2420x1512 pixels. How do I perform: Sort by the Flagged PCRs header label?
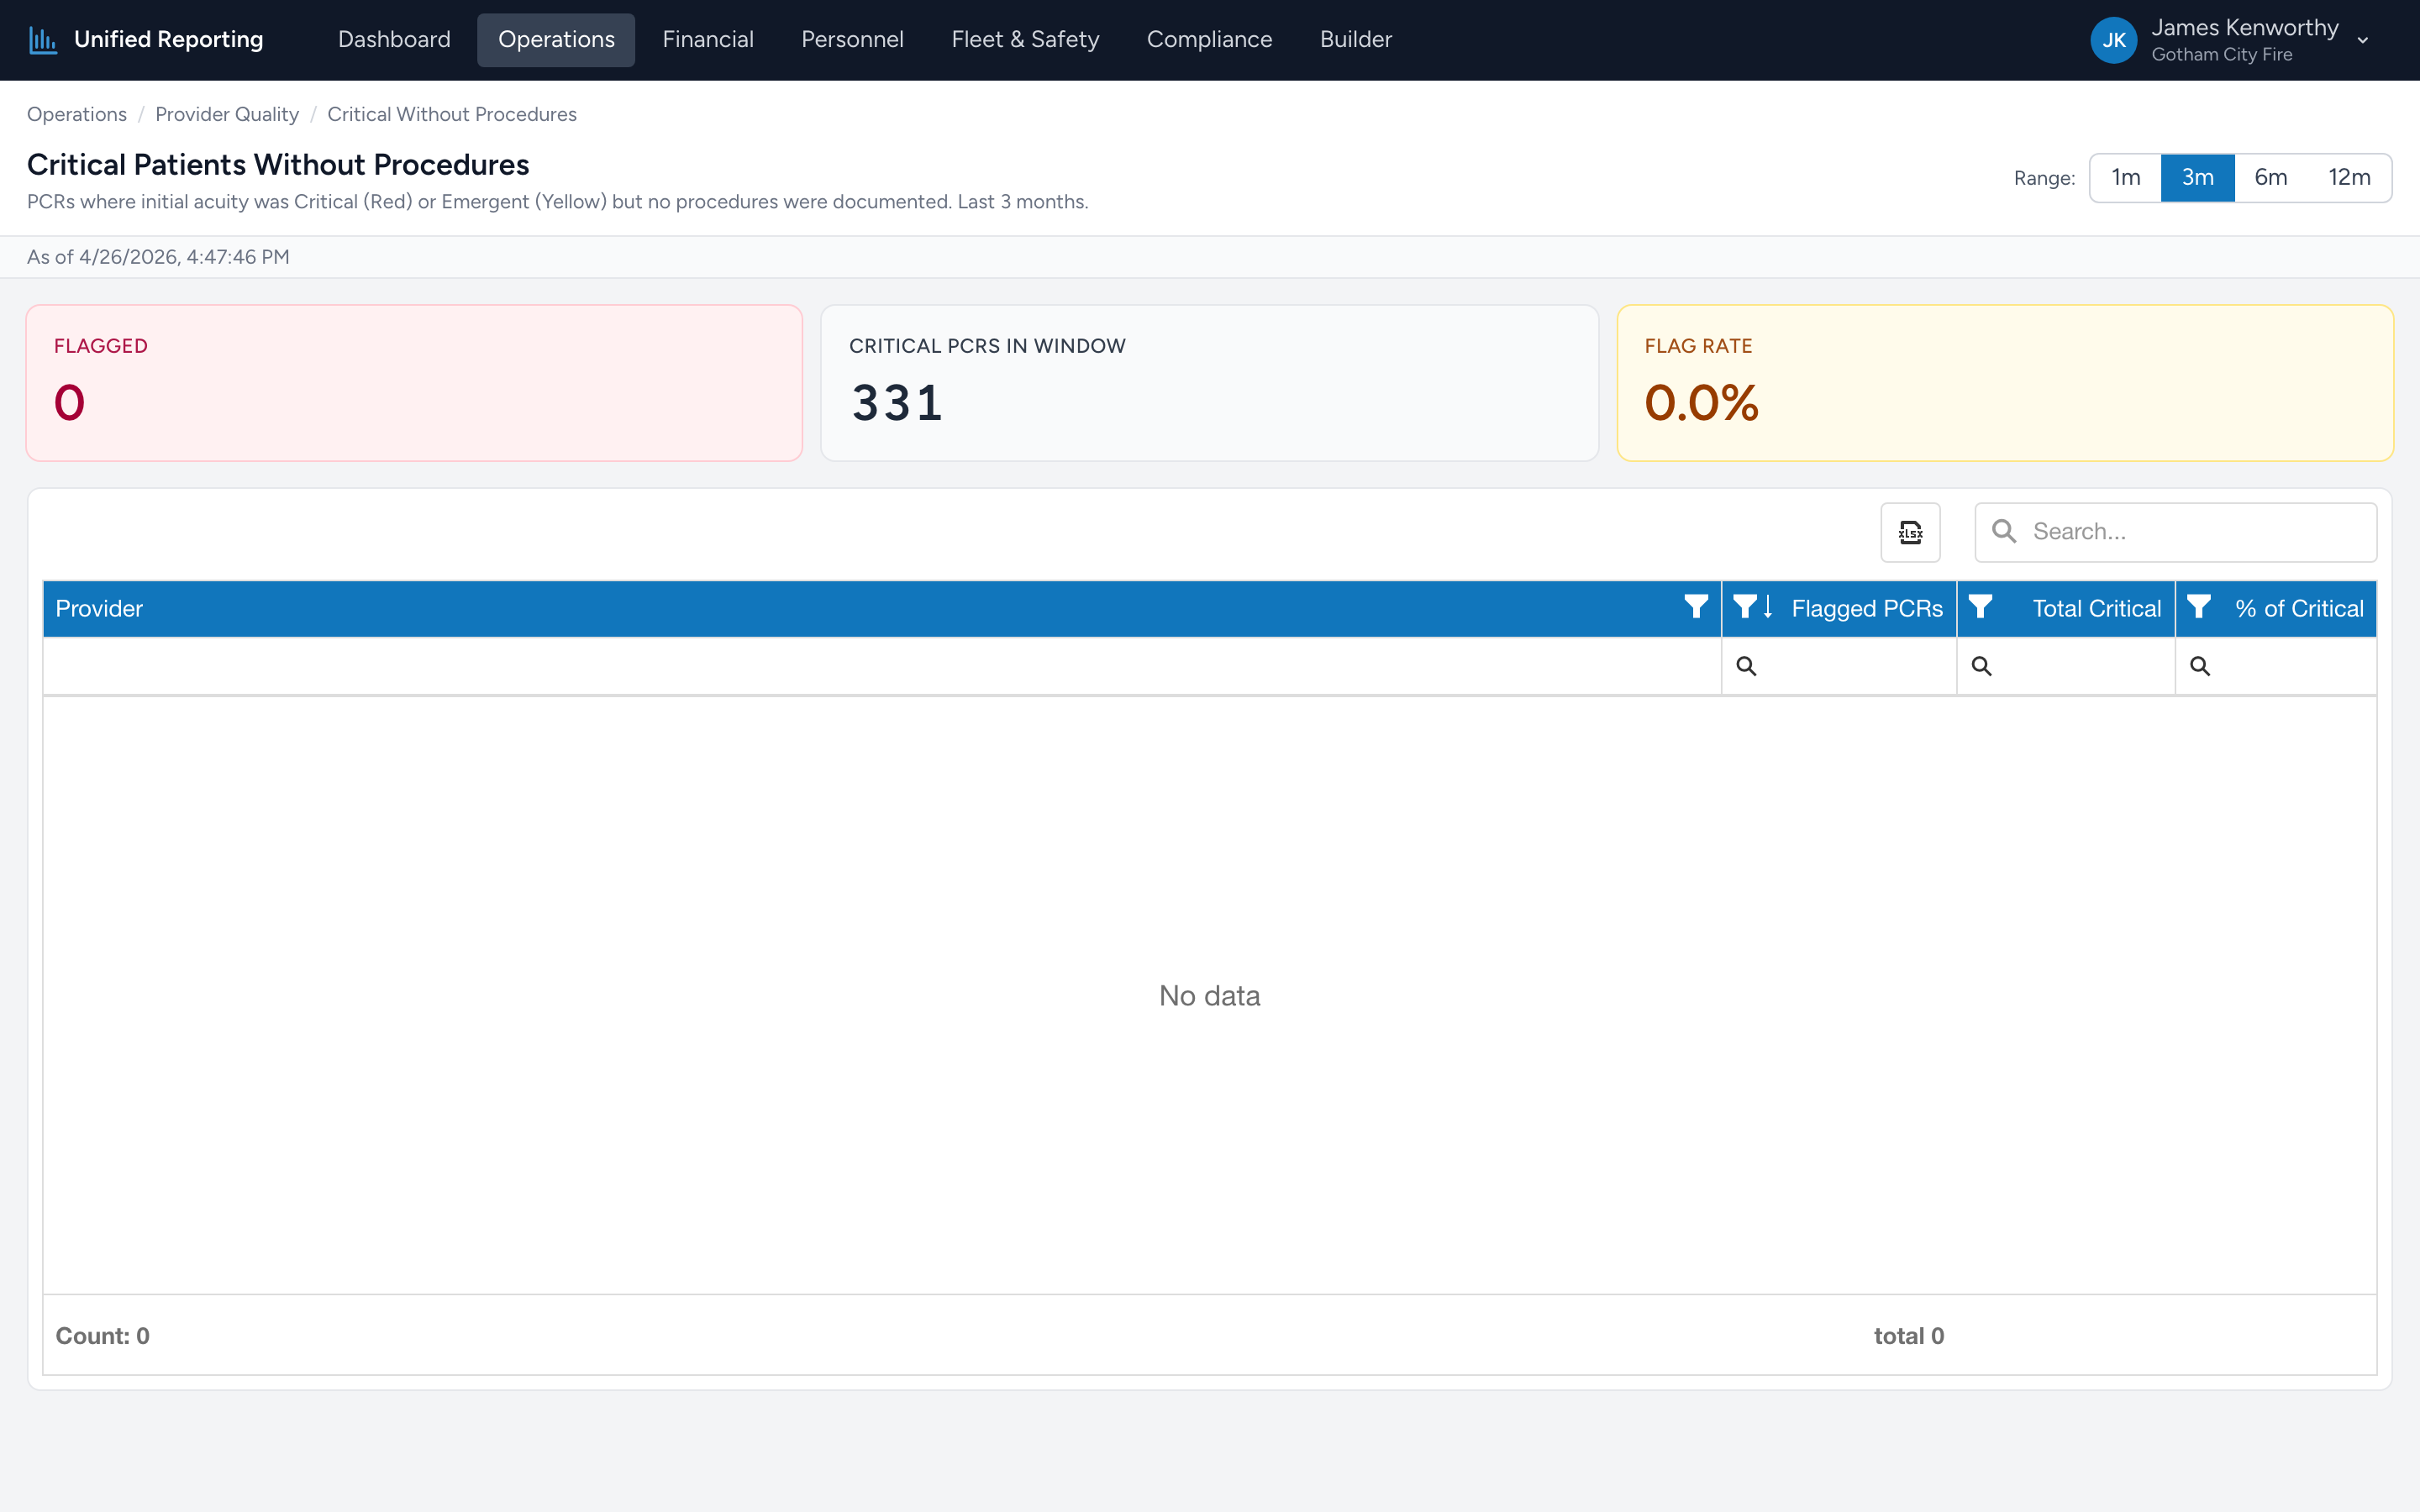click(x=1867, y=608)
